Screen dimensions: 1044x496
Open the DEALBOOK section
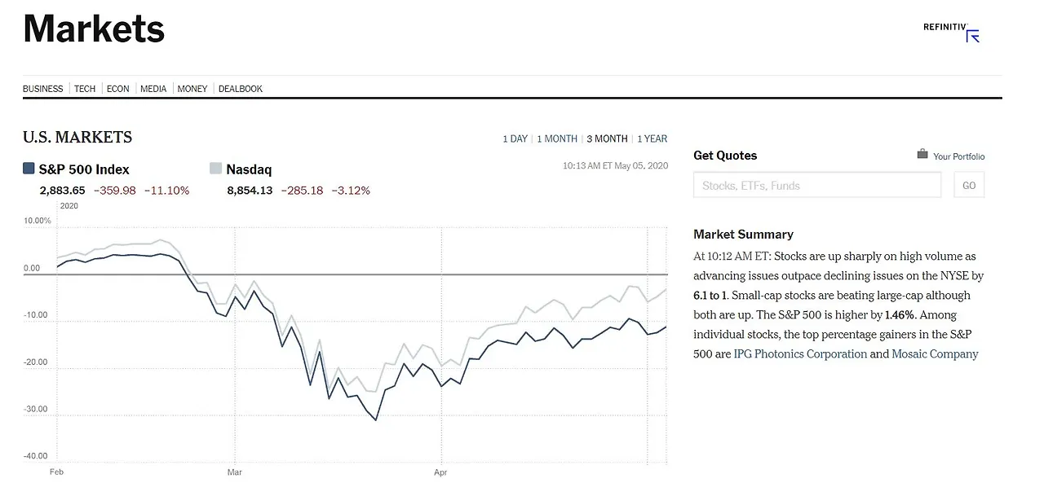click(x=240, y=89)
